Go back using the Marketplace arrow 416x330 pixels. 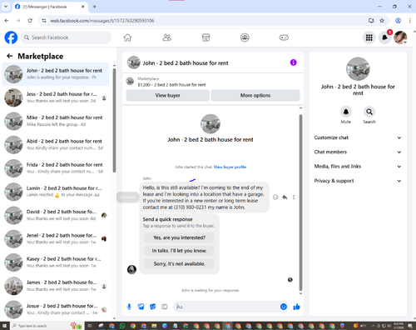click(10, 56)
